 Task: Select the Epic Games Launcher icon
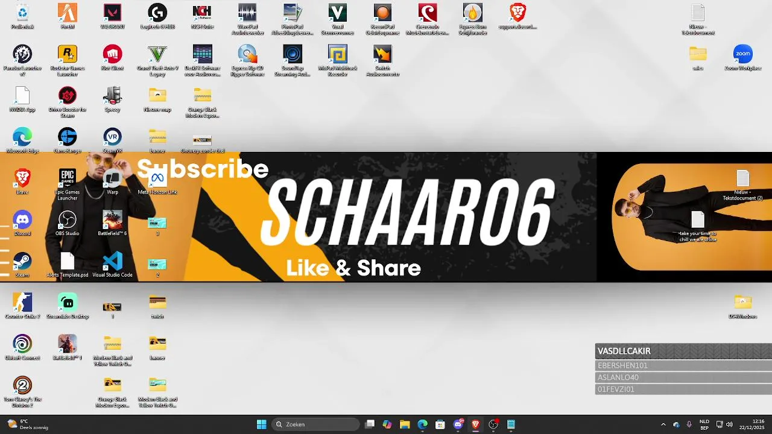68,184
